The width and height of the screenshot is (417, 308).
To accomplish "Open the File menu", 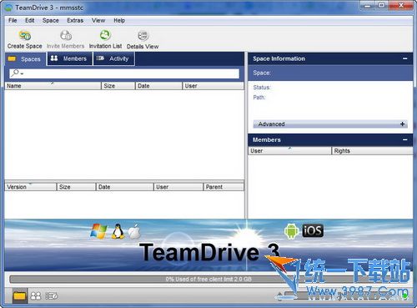I will (x=13, y=20).
